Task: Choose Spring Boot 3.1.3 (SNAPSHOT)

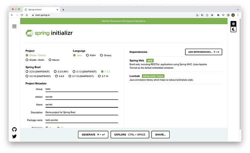Action: click(85, 72)
